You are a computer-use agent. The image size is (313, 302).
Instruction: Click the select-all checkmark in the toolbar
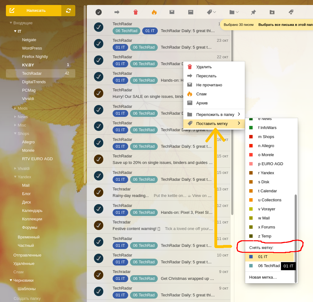click(x=98, y=12)
